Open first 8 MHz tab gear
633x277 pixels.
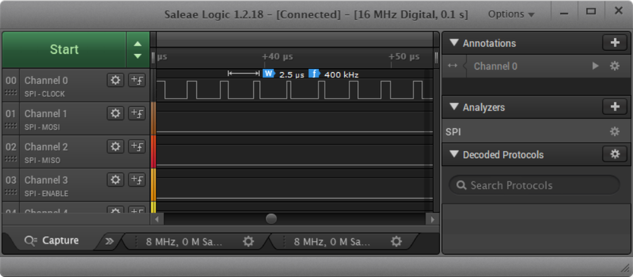pyautogui.click(x=248, y=242)
